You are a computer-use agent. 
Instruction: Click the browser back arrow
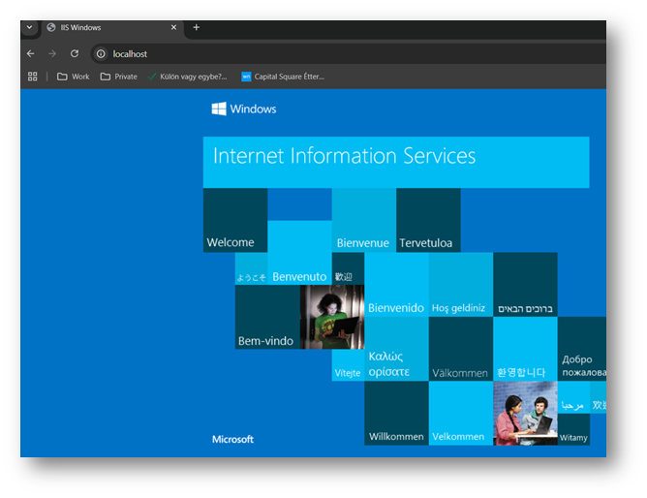[x=31, y=53]
